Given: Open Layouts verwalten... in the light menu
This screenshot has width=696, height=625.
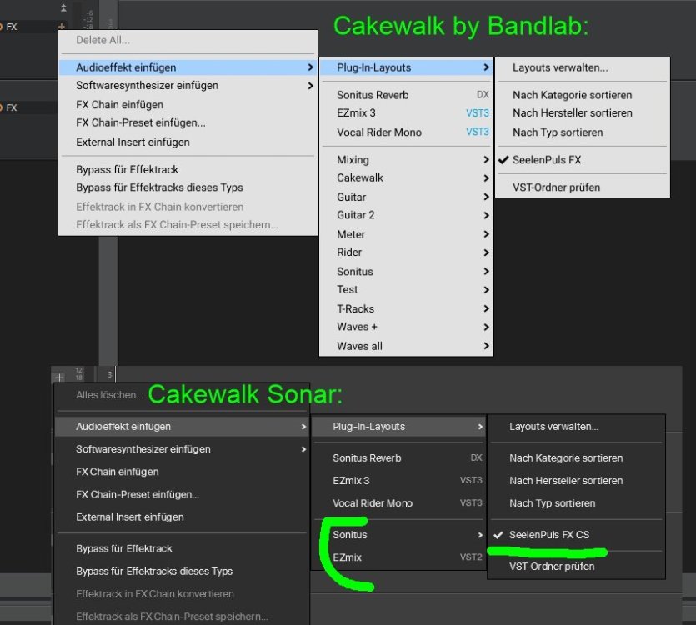Looking at the screenshot, I should tap(583, 67).
